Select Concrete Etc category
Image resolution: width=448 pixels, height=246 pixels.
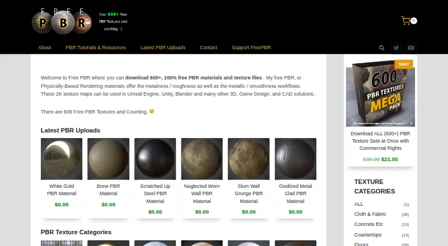click(x=368, y=224)
